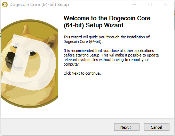Close the setup wizard window
Viewport: 175px width, 136px height.
click(x=166, y=5)
